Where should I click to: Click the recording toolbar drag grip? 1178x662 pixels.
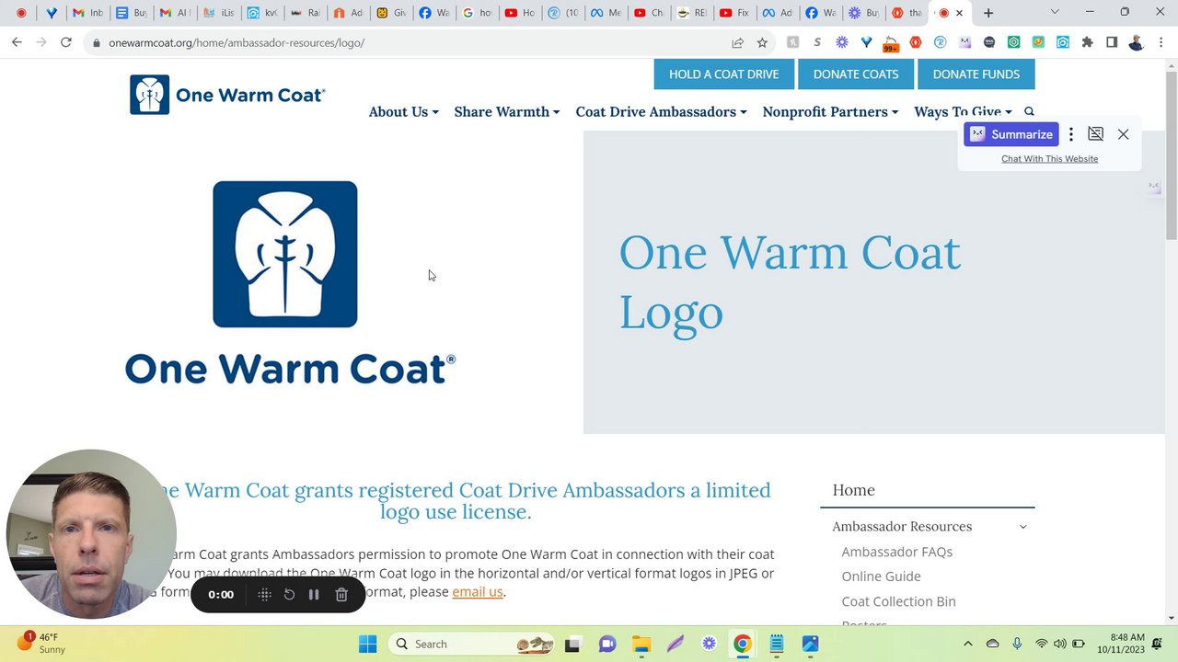point(264,595)
